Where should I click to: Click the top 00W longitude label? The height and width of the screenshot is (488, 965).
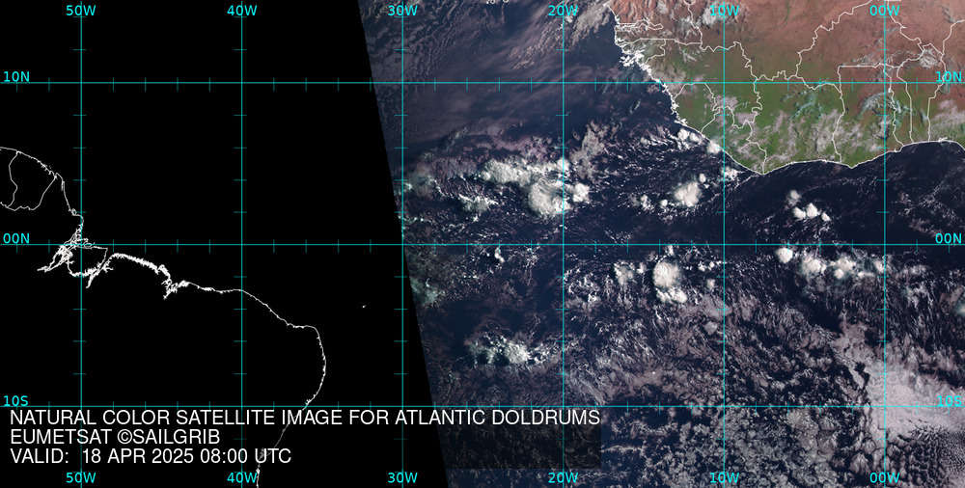[x=885, y=11]
